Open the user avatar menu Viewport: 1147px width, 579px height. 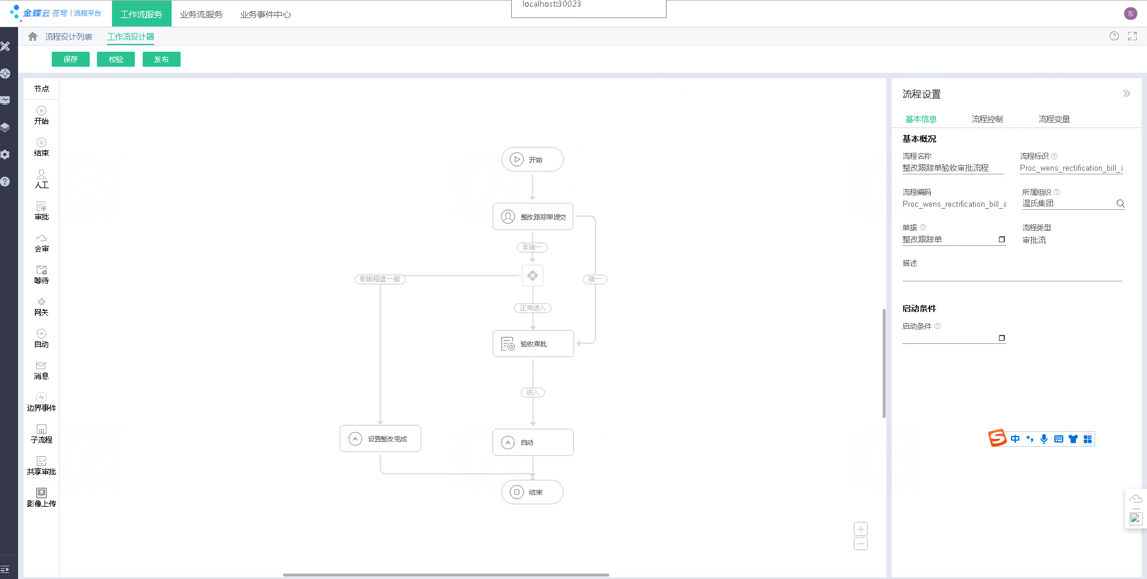tap(1131, 13)
